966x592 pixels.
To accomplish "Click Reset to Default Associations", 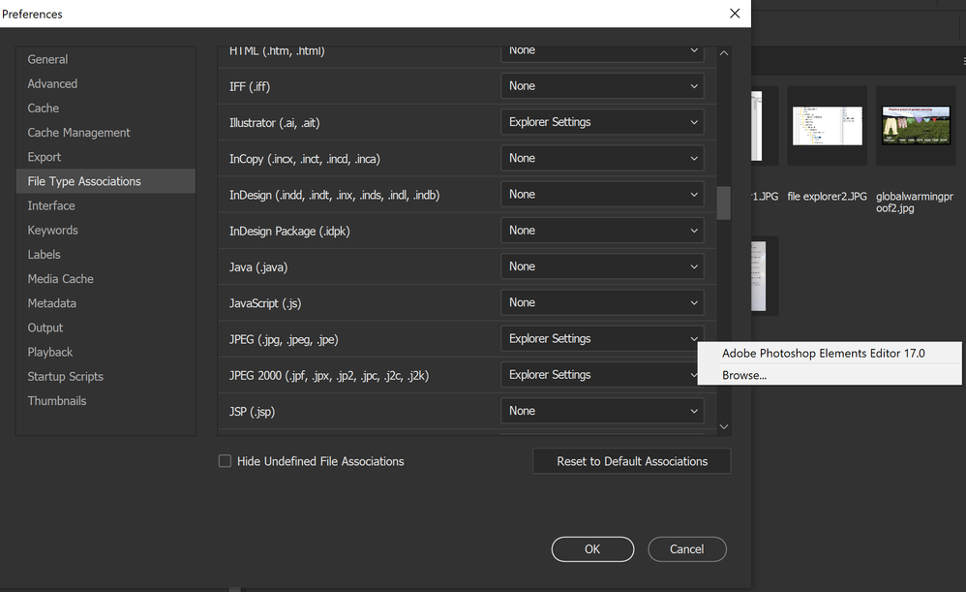I will pos(631,461).
